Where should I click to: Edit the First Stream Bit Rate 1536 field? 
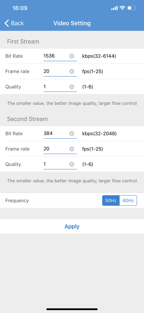click(x=60, y=56)
